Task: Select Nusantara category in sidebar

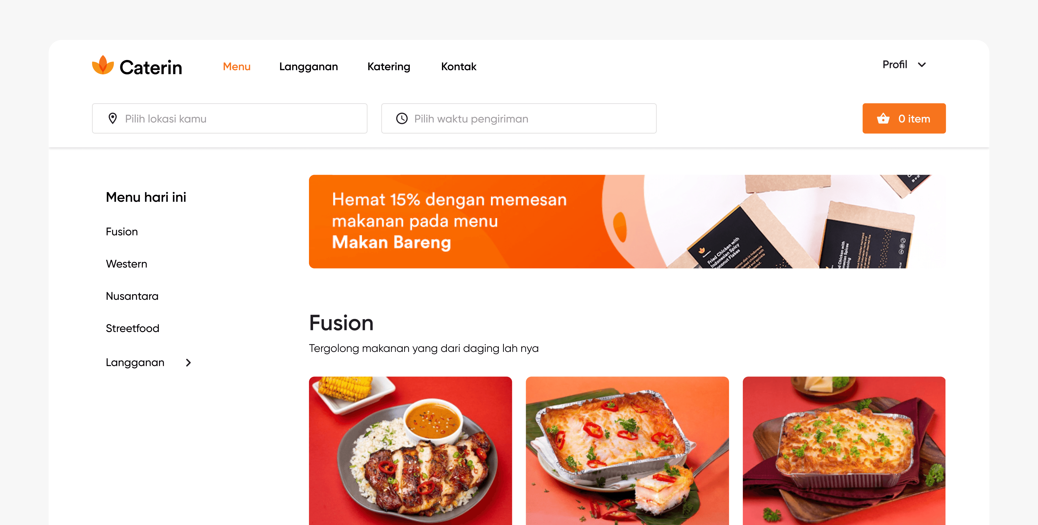Action: tap(132, 296)
